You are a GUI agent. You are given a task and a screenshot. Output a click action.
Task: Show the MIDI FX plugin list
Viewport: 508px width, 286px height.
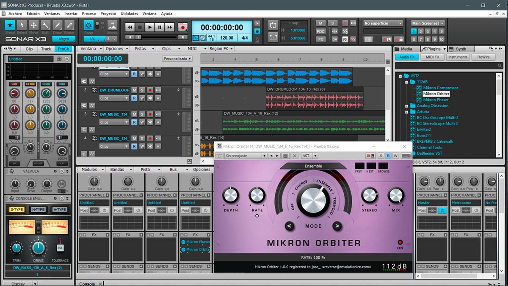432,57
